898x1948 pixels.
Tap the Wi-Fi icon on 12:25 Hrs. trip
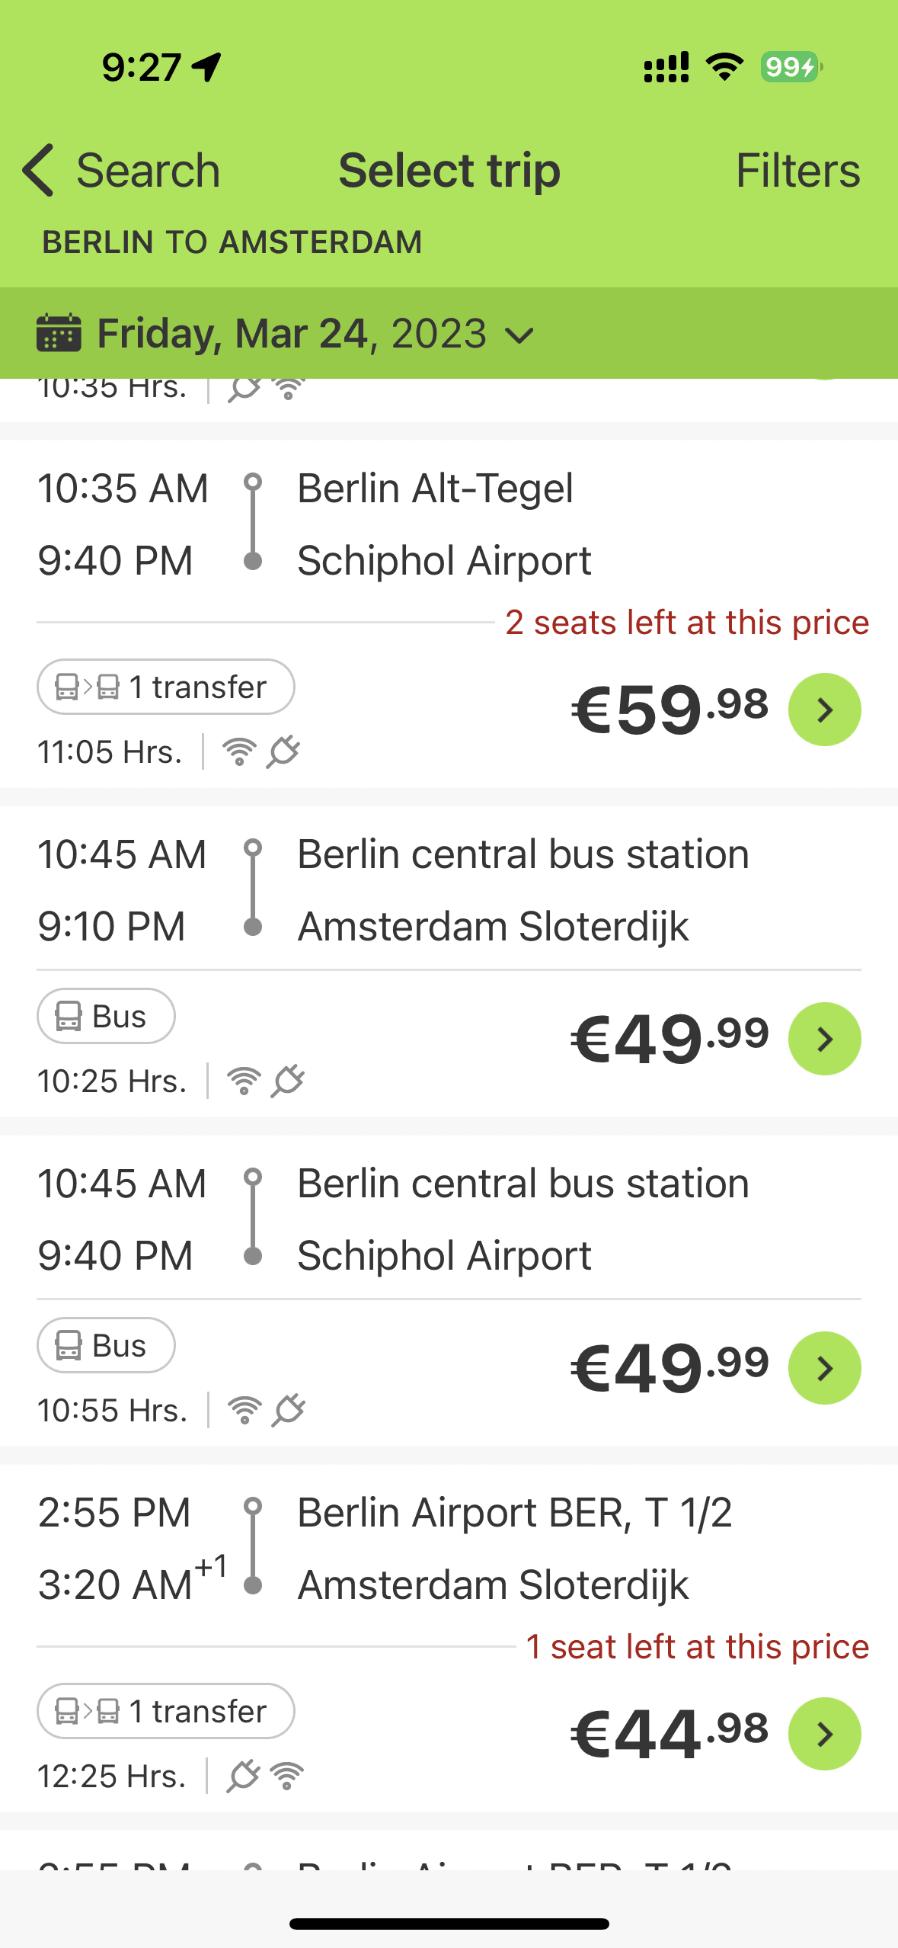288,1777
